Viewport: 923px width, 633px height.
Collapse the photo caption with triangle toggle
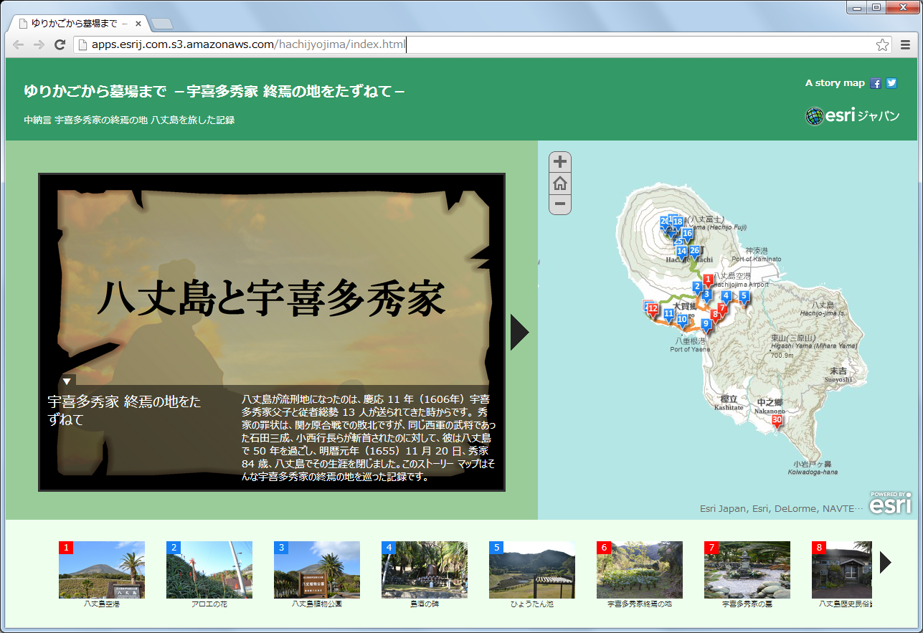tap(67, 381)
